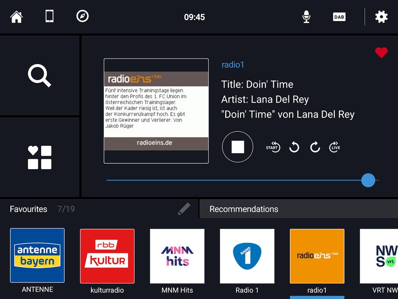Edit favourites with the pencil icon
This screenshot has width=398, height=299.
pos(184,209)
